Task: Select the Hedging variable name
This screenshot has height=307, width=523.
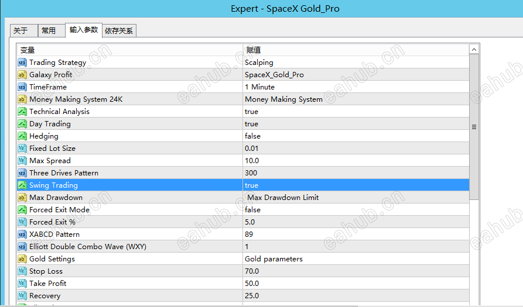Action: [x=44, y=136]
